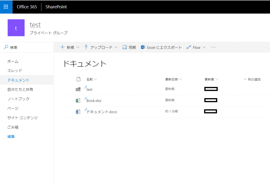Click the Excel icon beside Book.xlsx
270x186 pixels.
click(78, 100)
